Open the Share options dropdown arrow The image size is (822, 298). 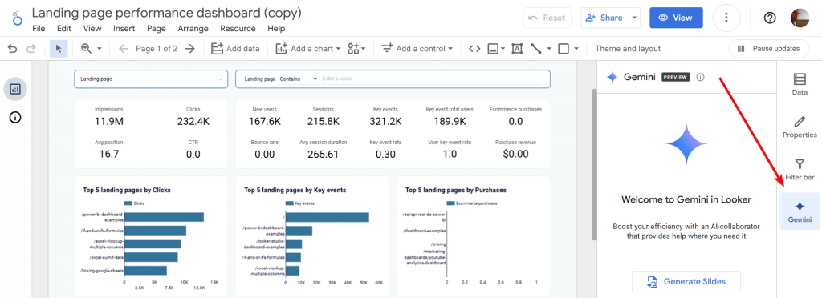tap(635, 18)
